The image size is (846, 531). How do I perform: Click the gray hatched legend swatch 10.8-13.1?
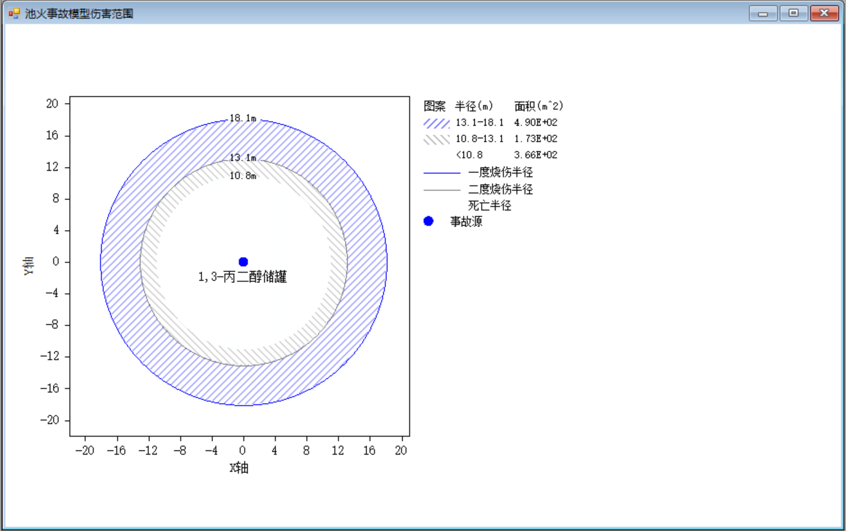[437, 139]
